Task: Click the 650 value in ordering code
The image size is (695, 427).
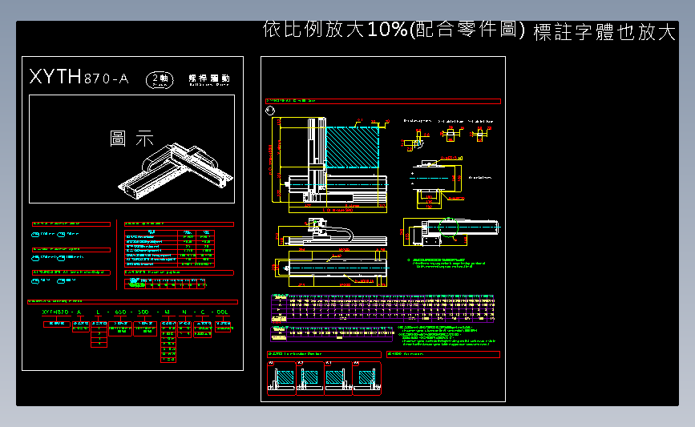Action: [120, 312]
